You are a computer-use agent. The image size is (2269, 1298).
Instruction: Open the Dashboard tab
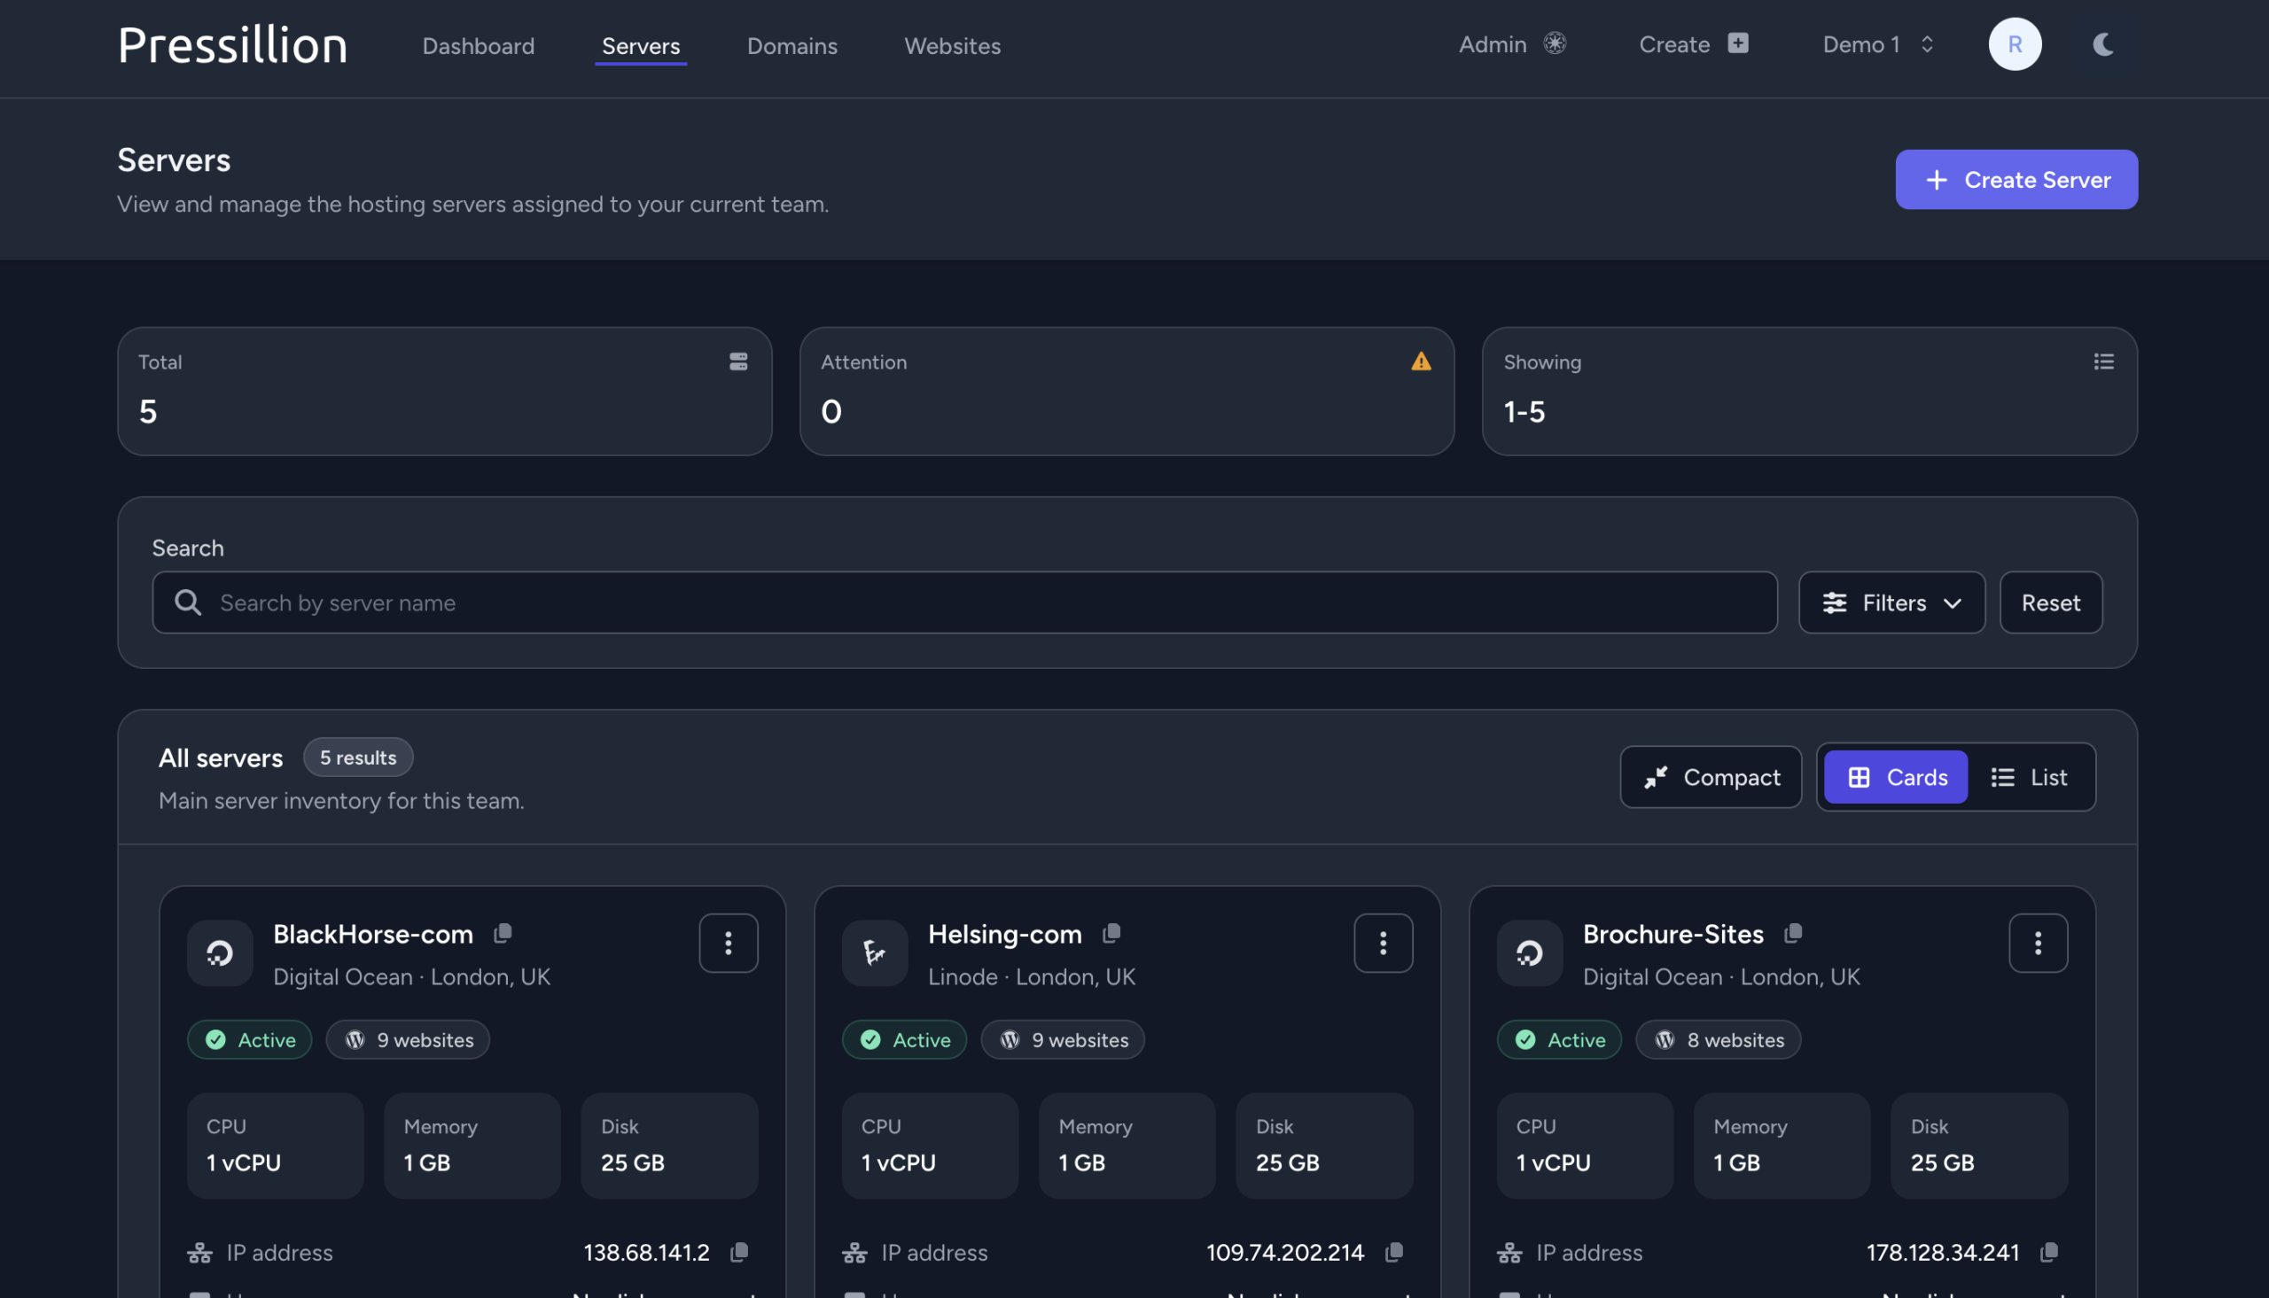(x=478, y=45)
